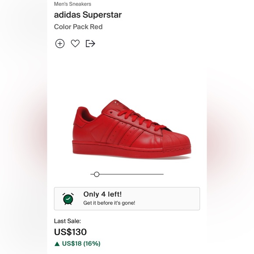Open the Men's Sneakers breadcrumb link

73,4
